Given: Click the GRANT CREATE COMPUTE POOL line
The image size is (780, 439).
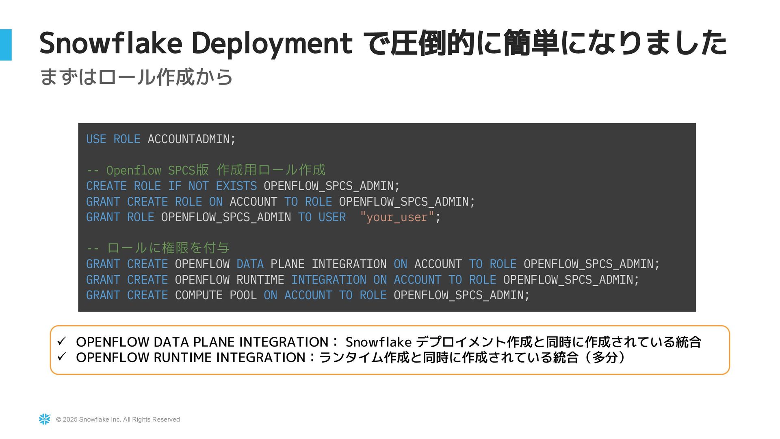Looking at the screenshot, I should point(308,295).
